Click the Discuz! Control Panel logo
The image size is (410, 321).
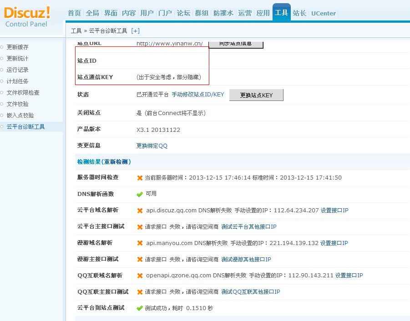[x=27, y=17]
